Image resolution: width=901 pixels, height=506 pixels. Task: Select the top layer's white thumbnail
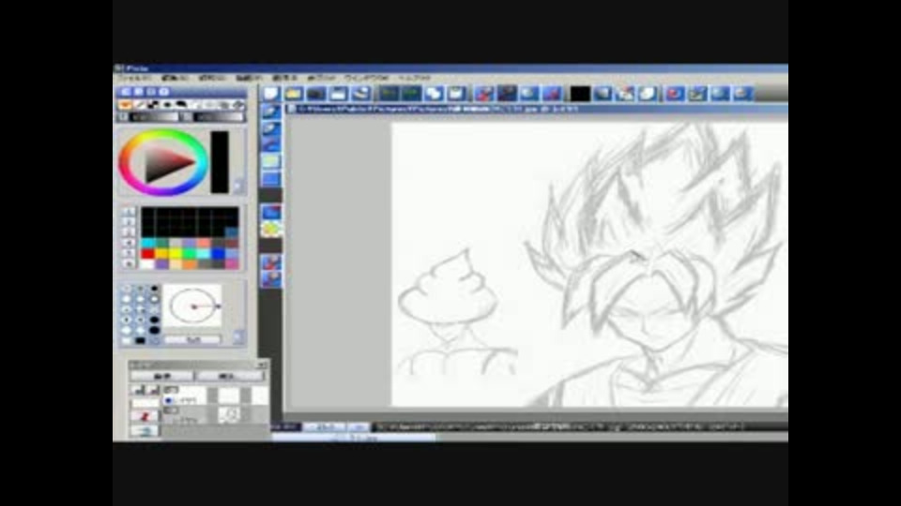[228, 394]
